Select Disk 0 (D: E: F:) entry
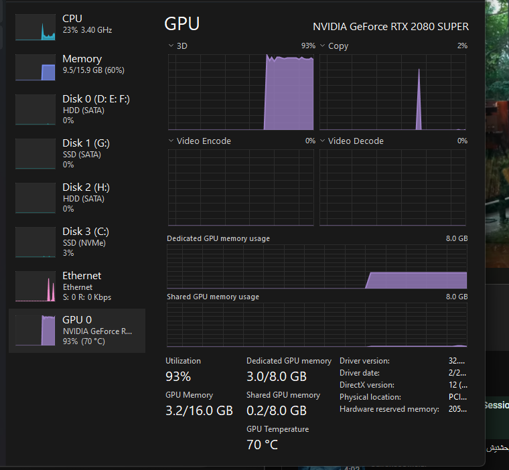Screen dimensions: 509x470 (x=77, y=109)
